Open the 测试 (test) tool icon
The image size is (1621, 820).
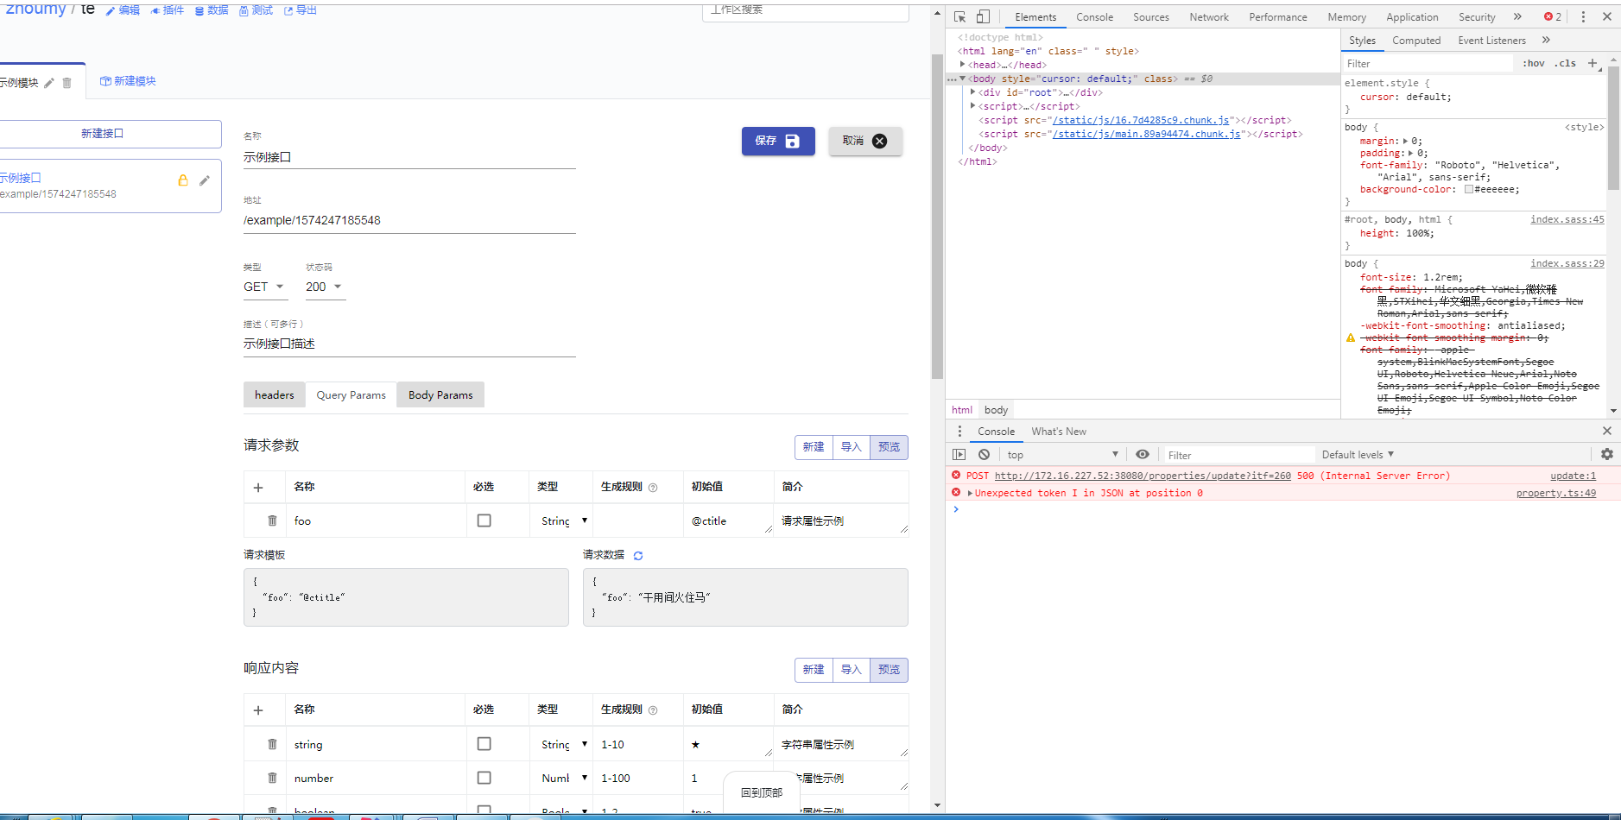pyautogui.click(x=244, y=10)
